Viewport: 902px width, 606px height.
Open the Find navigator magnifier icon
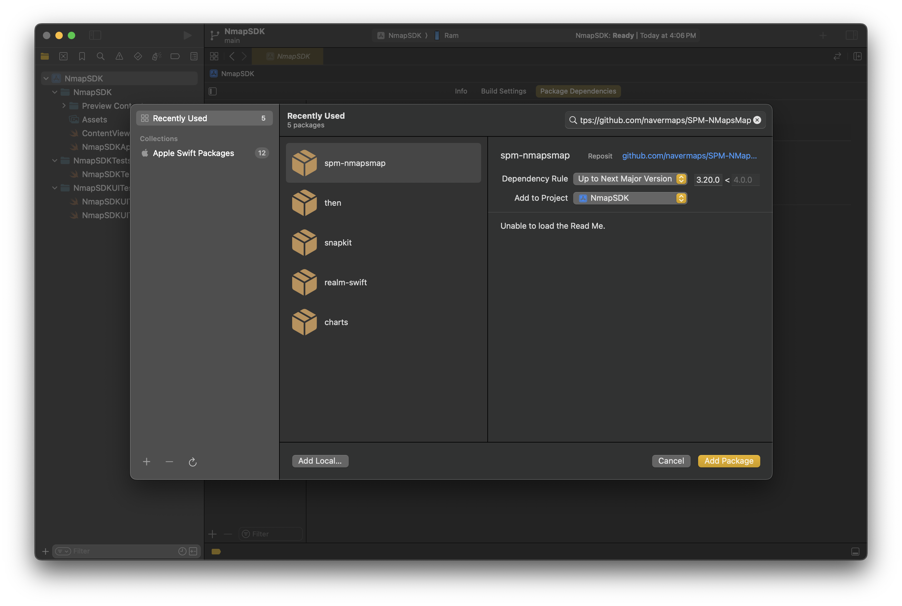(x=100, y=57)
